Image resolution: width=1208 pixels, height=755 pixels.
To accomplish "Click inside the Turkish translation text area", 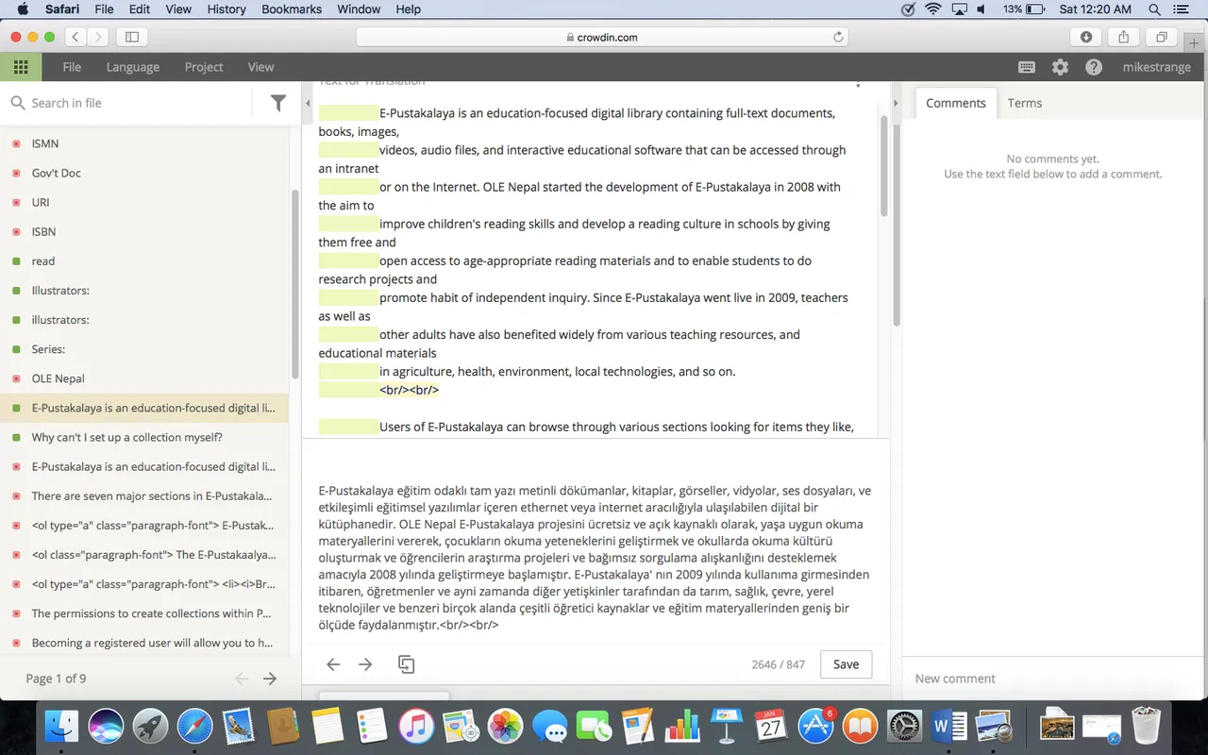I will pos(595,557).
